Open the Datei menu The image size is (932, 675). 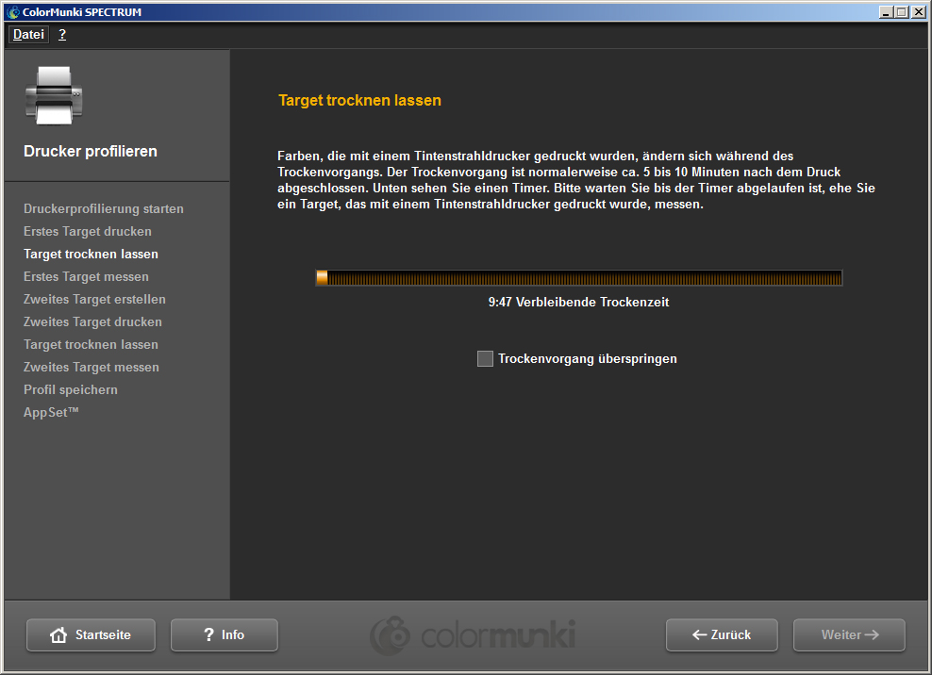28,35
